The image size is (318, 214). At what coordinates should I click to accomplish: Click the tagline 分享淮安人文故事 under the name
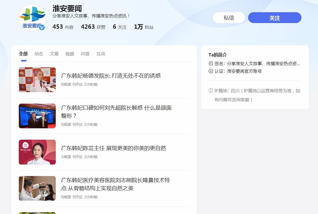[91, 16]
